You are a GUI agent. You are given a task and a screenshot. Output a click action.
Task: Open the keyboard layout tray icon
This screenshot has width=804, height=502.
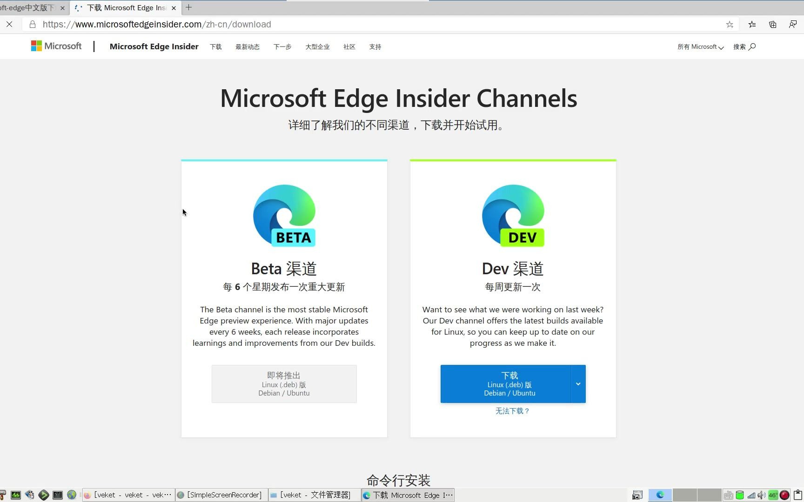(729, 495)
